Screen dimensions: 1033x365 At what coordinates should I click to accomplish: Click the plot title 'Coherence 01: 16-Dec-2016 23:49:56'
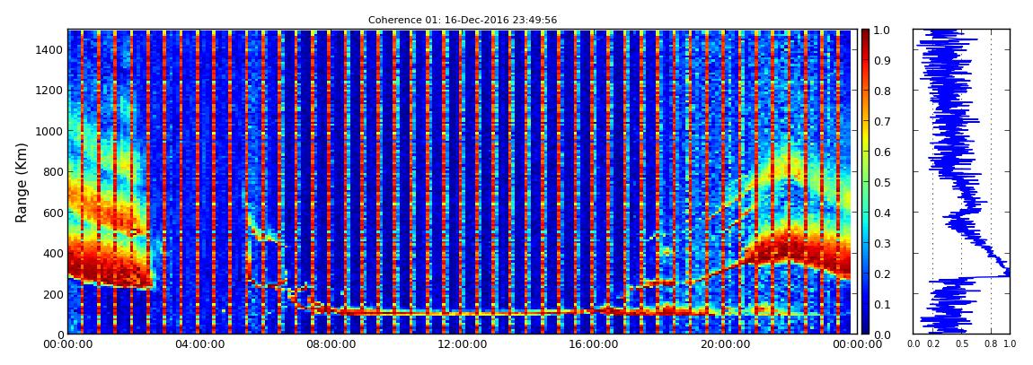(x=463, y=20)
